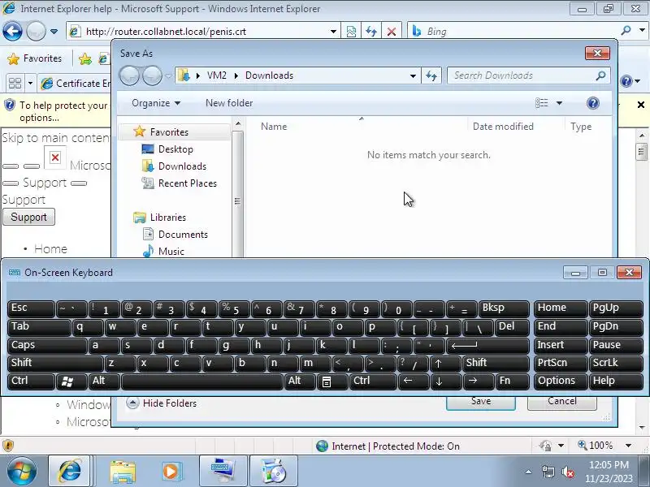Open Internet Explorer help icon on command bar

click(x=626, y=81)
